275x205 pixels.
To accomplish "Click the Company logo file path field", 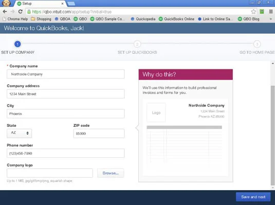I will click(x=50, y=173).
